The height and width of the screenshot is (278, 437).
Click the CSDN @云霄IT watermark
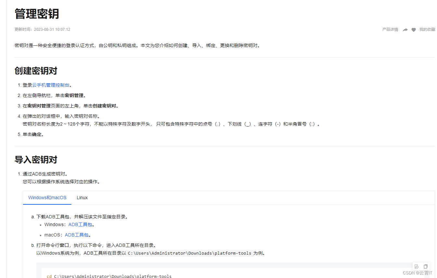tap(417, 273)
